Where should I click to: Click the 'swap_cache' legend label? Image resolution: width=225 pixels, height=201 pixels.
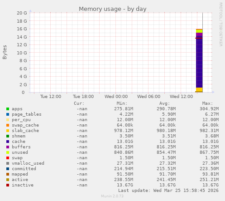coord(25,125)
